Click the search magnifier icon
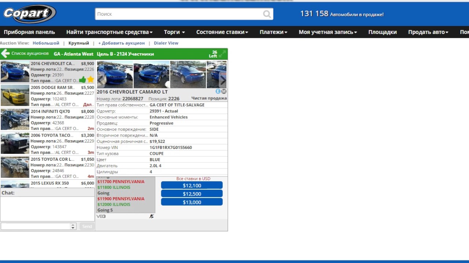469x263 pixels. tap(267, 14)
